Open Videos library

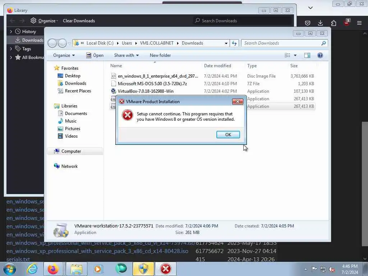click(x=71, y=136)
